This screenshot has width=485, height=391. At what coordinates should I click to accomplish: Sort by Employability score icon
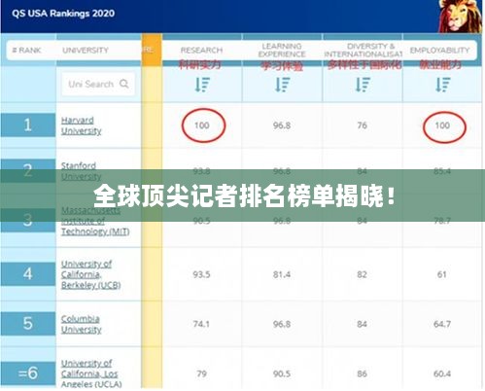[x=443, y=85]
